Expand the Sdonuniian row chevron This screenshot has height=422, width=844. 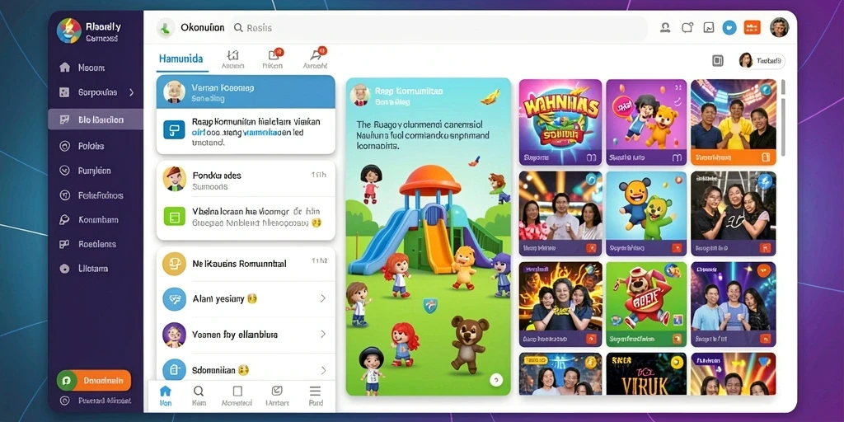(323, 370)
